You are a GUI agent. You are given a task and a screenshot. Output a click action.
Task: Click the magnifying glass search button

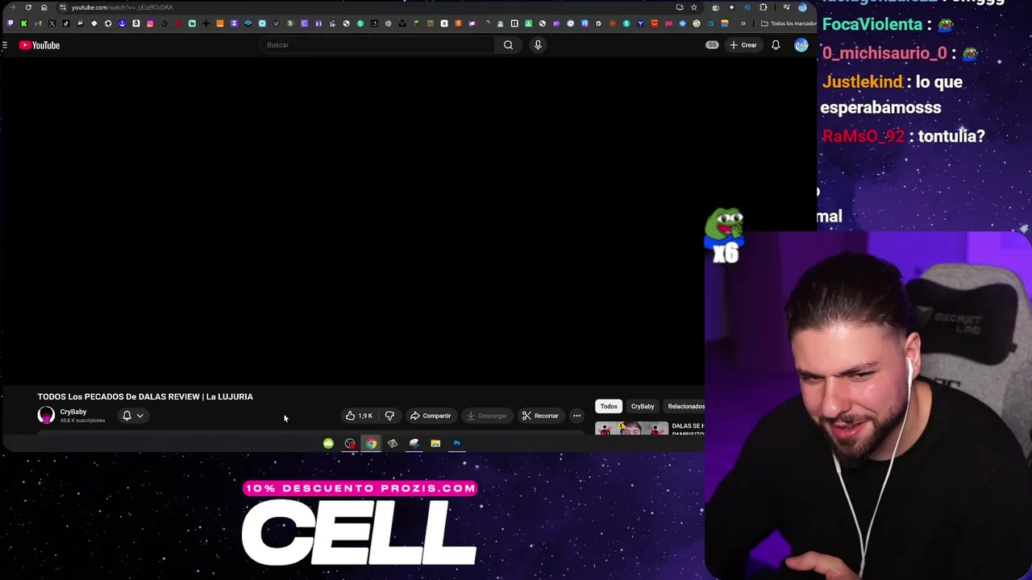508,45
